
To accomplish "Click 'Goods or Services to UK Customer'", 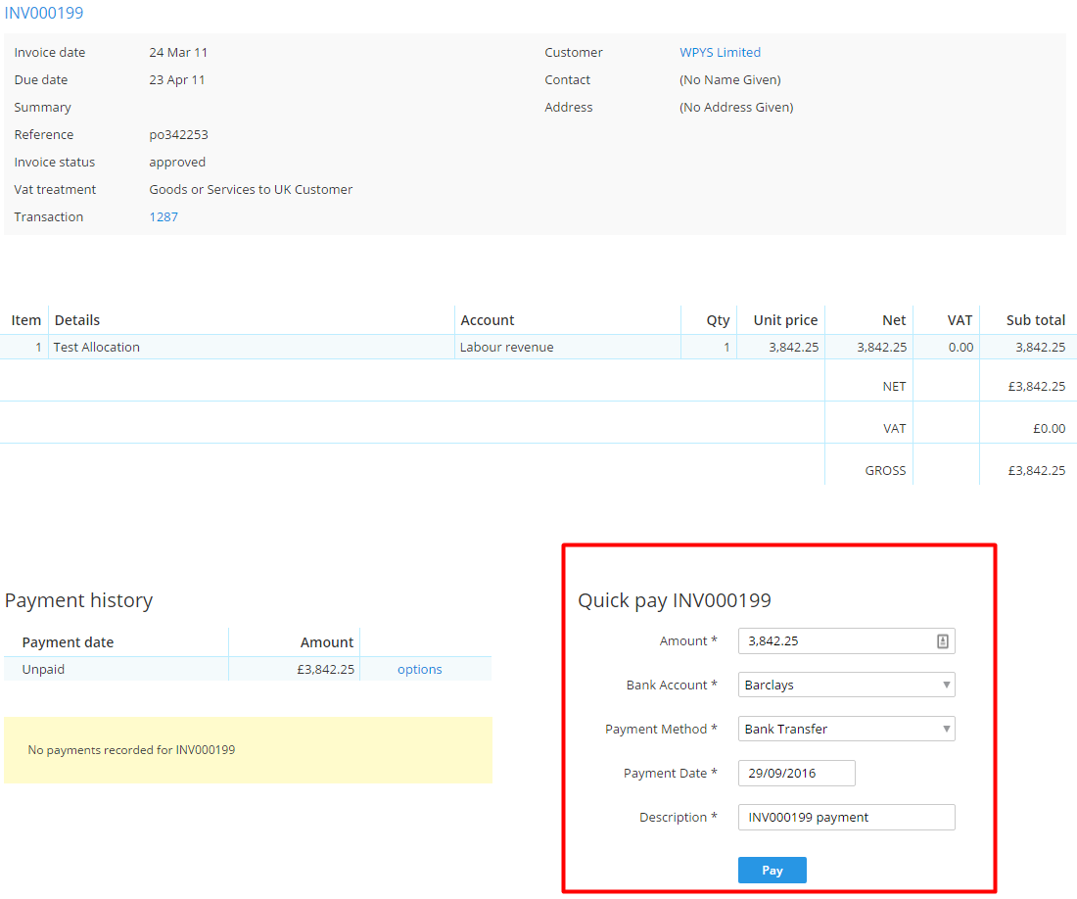I will pyautogui.click(x=251, y=190).
